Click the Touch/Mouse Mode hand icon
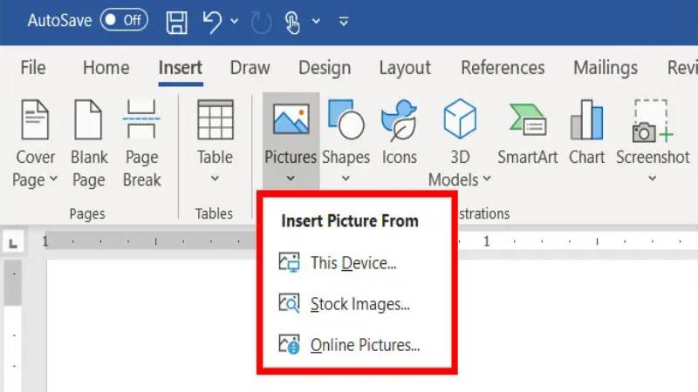Image resolution: width=698 pixels, height=392 pixels. click(292, 22)
